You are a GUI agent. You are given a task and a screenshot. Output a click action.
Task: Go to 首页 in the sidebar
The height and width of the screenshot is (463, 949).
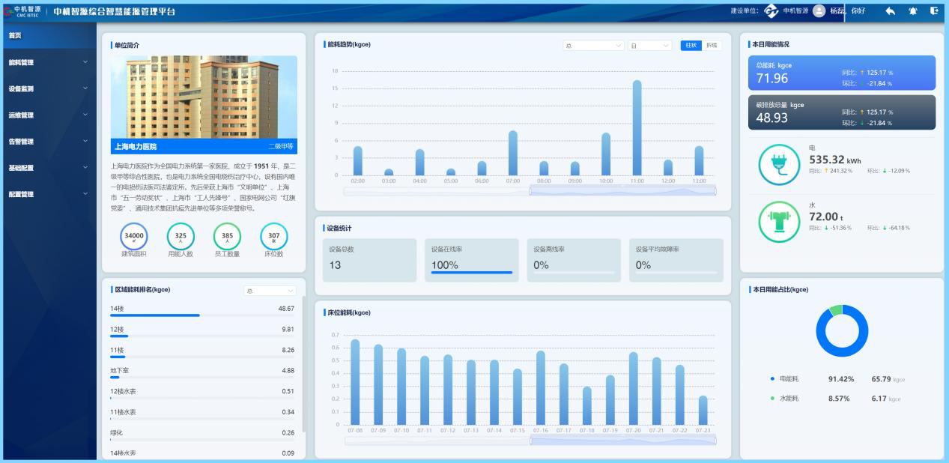click(x=16, y=36)
